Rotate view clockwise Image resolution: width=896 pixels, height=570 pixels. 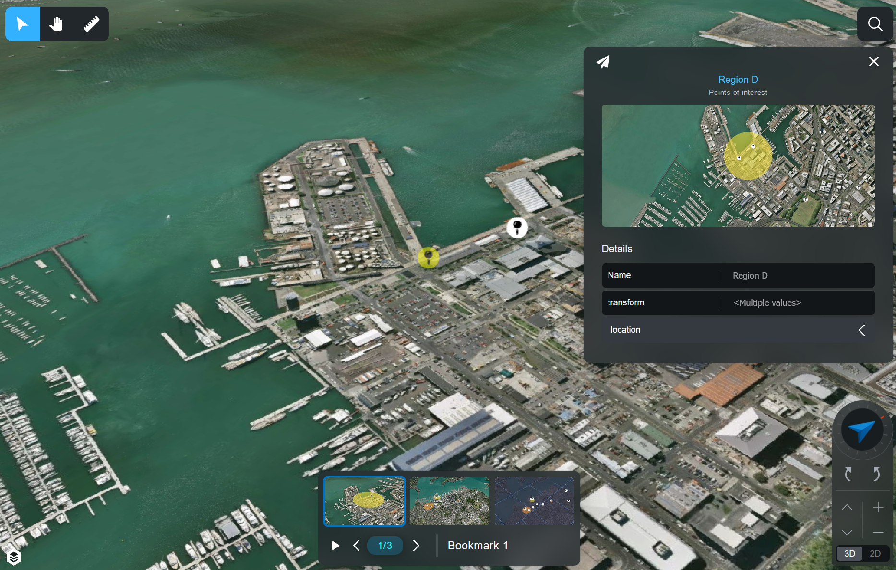[x=876, y=474]
